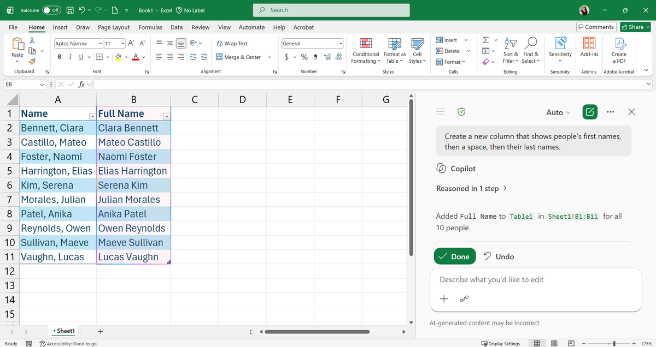Click the Undo arrow in title bar

click(83, 10)
